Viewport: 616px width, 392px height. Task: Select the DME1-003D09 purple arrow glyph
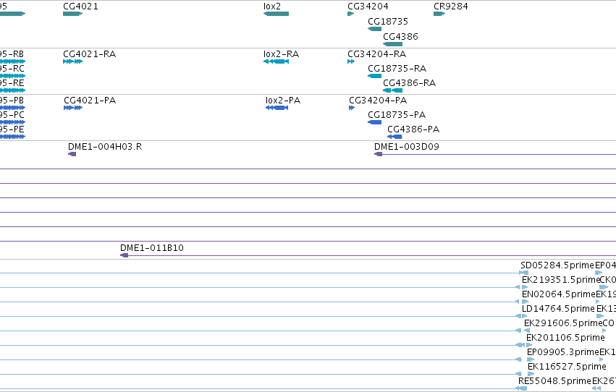click(x=378, y=154)
